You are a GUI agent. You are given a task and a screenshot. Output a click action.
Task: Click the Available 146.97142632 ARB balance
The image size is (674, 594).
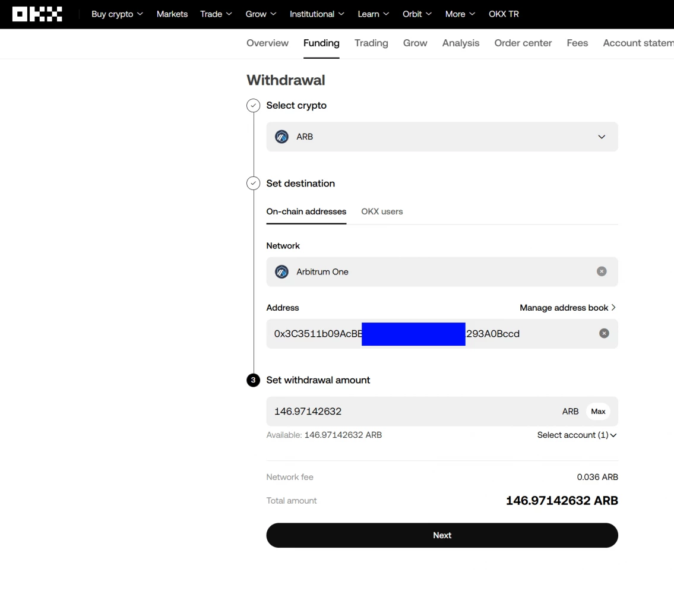(324, 435)
